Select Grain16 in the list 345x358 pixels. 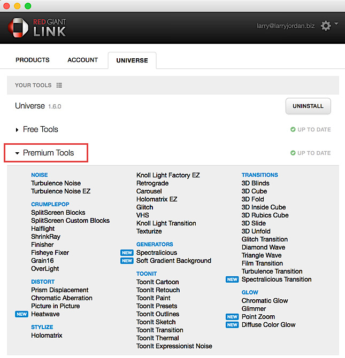(42, 261)
